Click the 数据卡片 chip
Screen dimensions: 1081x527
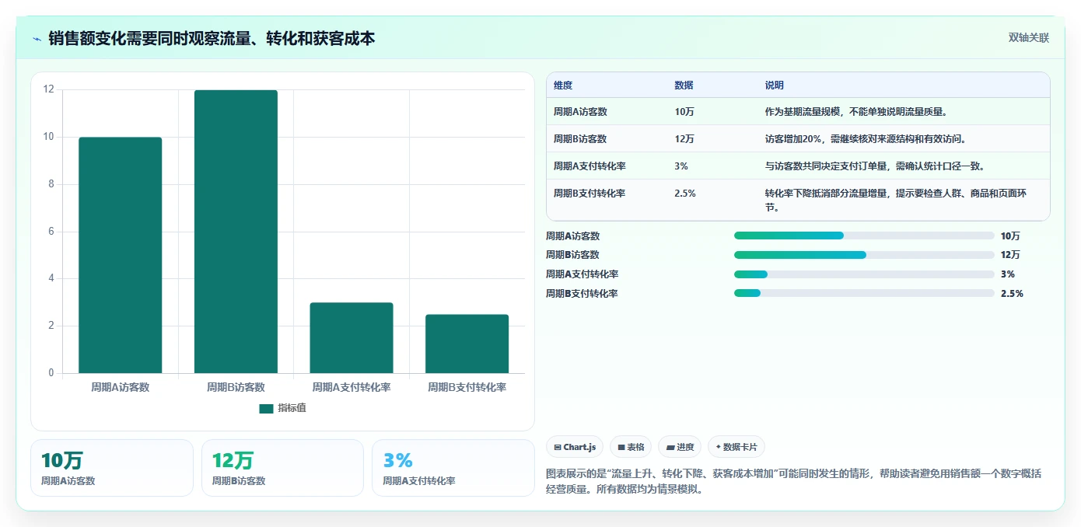click(x=736, y=447)
